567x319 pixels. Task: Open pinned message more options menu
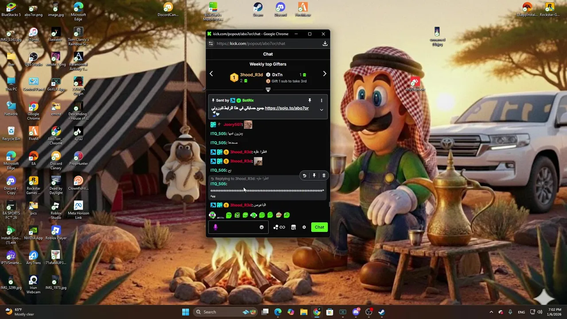coord(322,101)
